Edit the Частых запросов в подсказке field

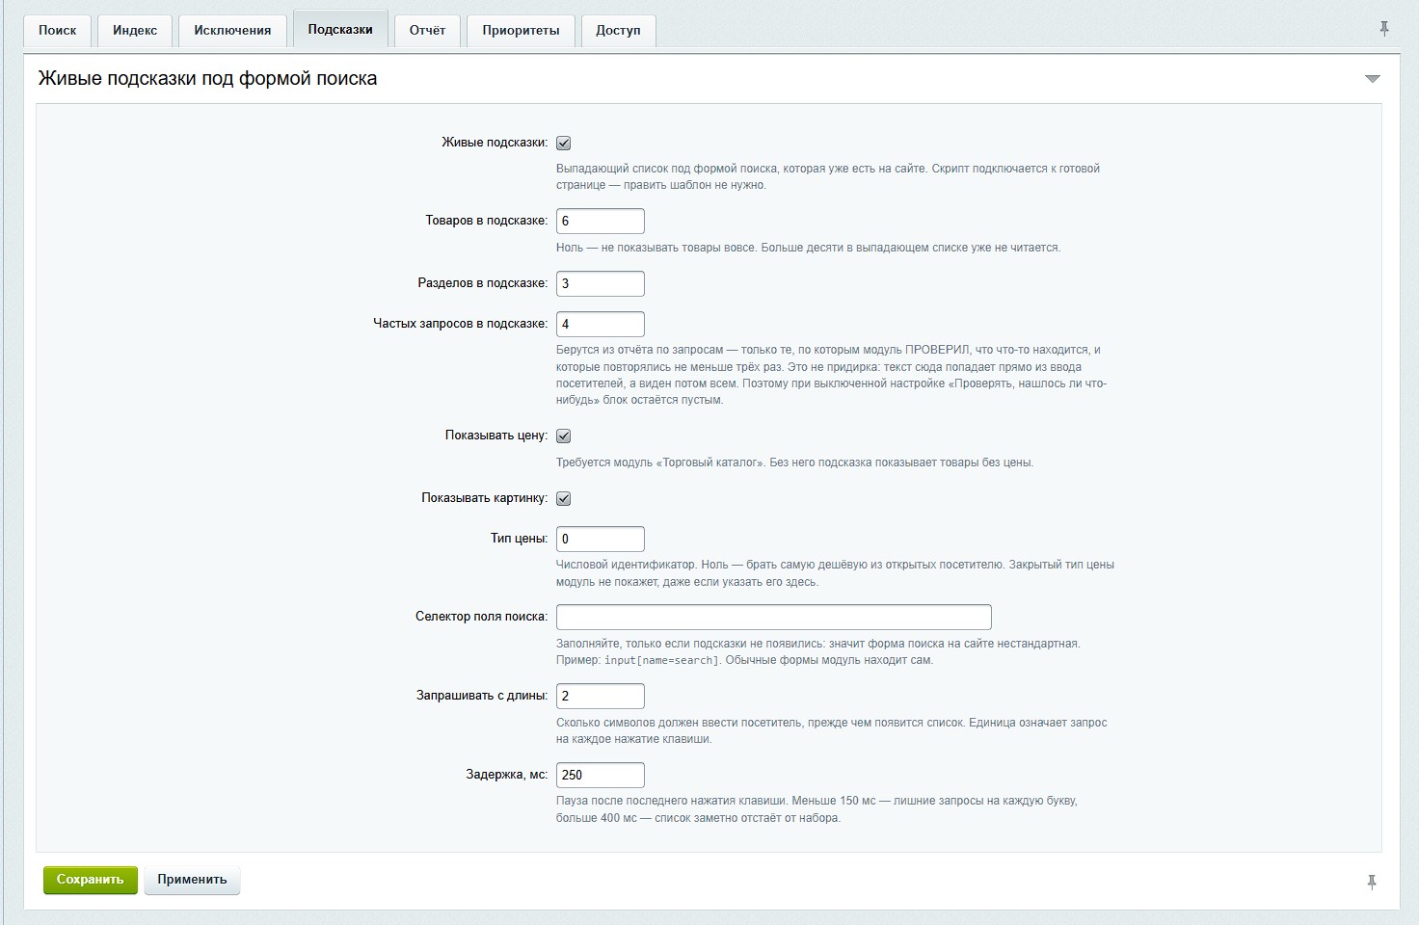(600, 324)
